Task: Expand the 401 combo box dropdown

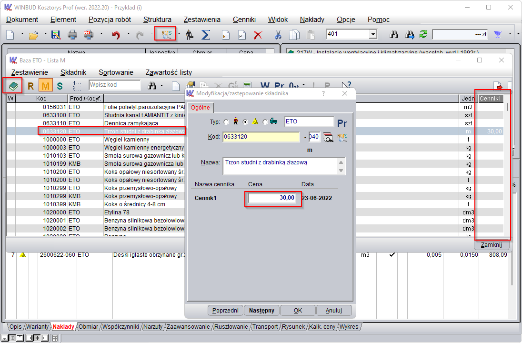Action: click(372, 34)
